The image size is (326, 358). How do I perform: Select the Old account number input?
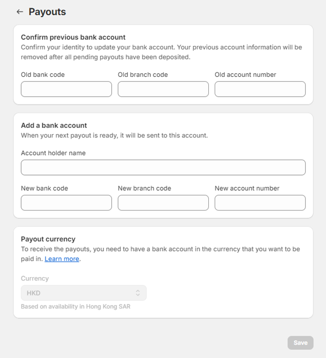coord(260,89)
